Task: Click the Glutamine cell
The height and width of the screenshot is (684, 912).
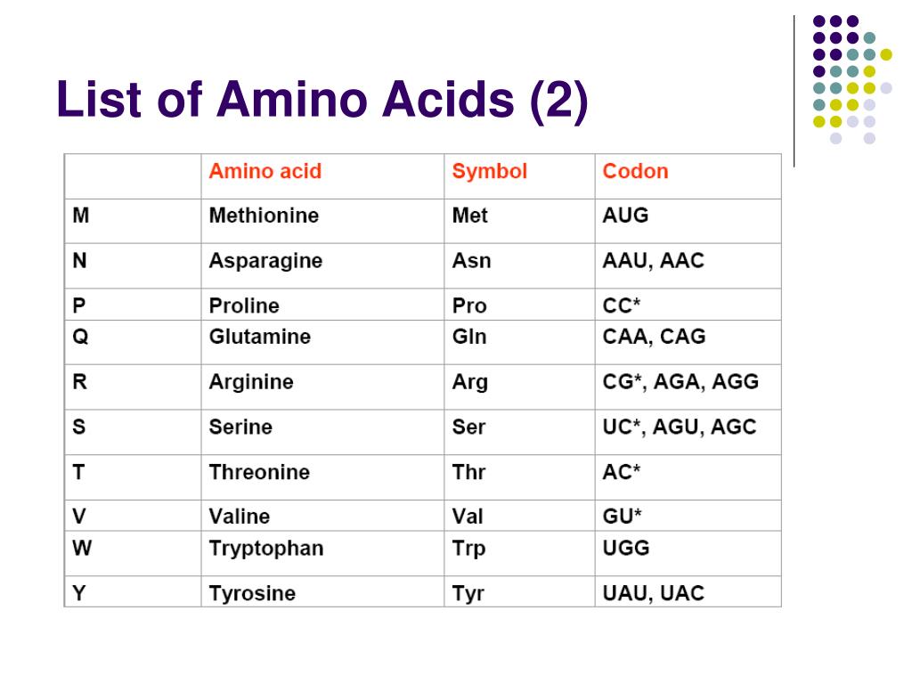Action: click(322, 343)
